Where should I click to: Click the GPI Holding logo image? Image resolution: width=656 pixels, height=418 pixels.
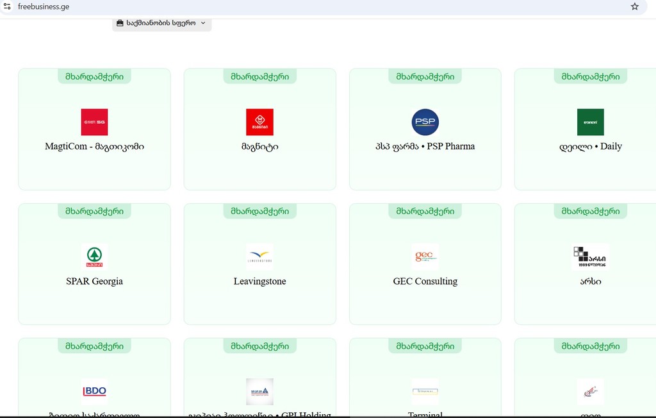click(x=260, y=392)
